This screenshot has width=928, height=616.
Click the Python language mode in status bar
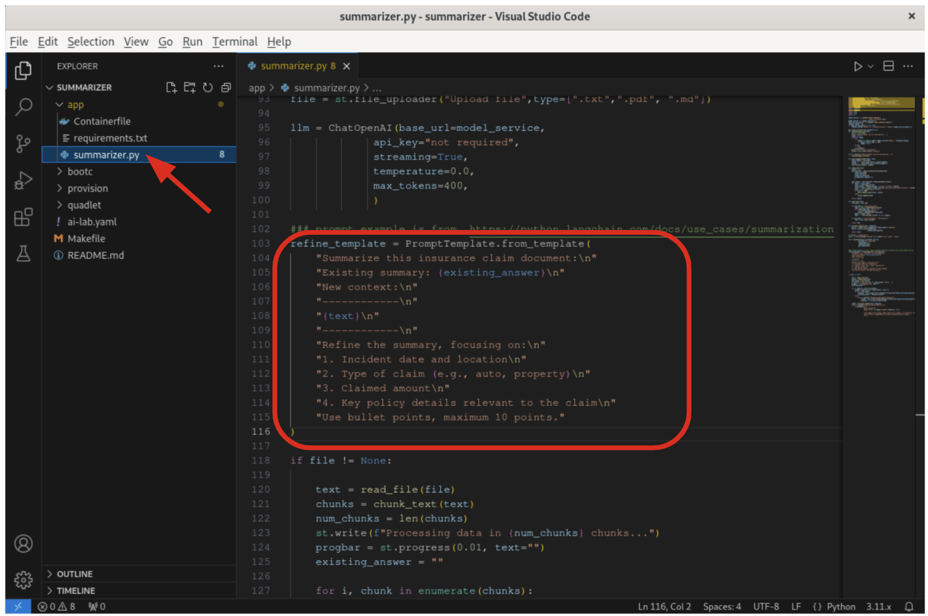840,607
